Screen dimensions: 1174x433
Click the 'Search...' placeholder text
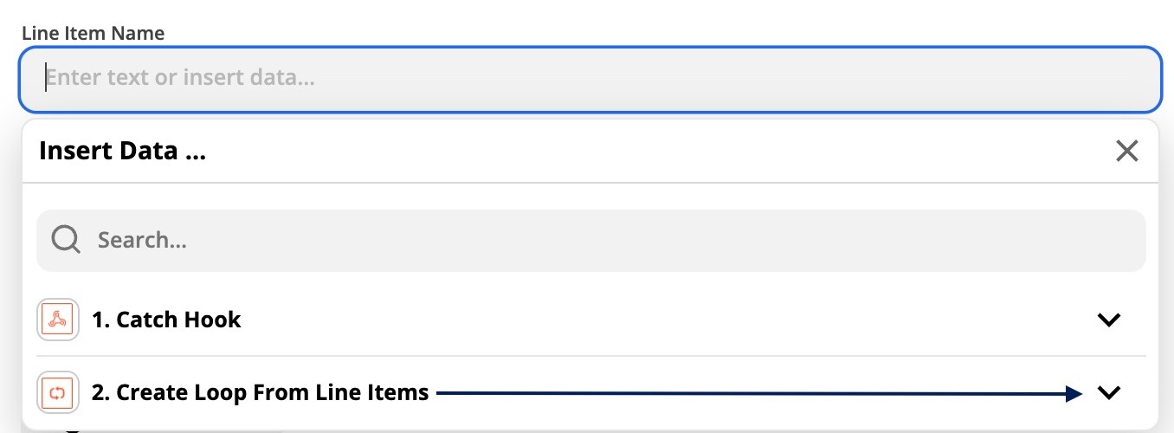142,240
